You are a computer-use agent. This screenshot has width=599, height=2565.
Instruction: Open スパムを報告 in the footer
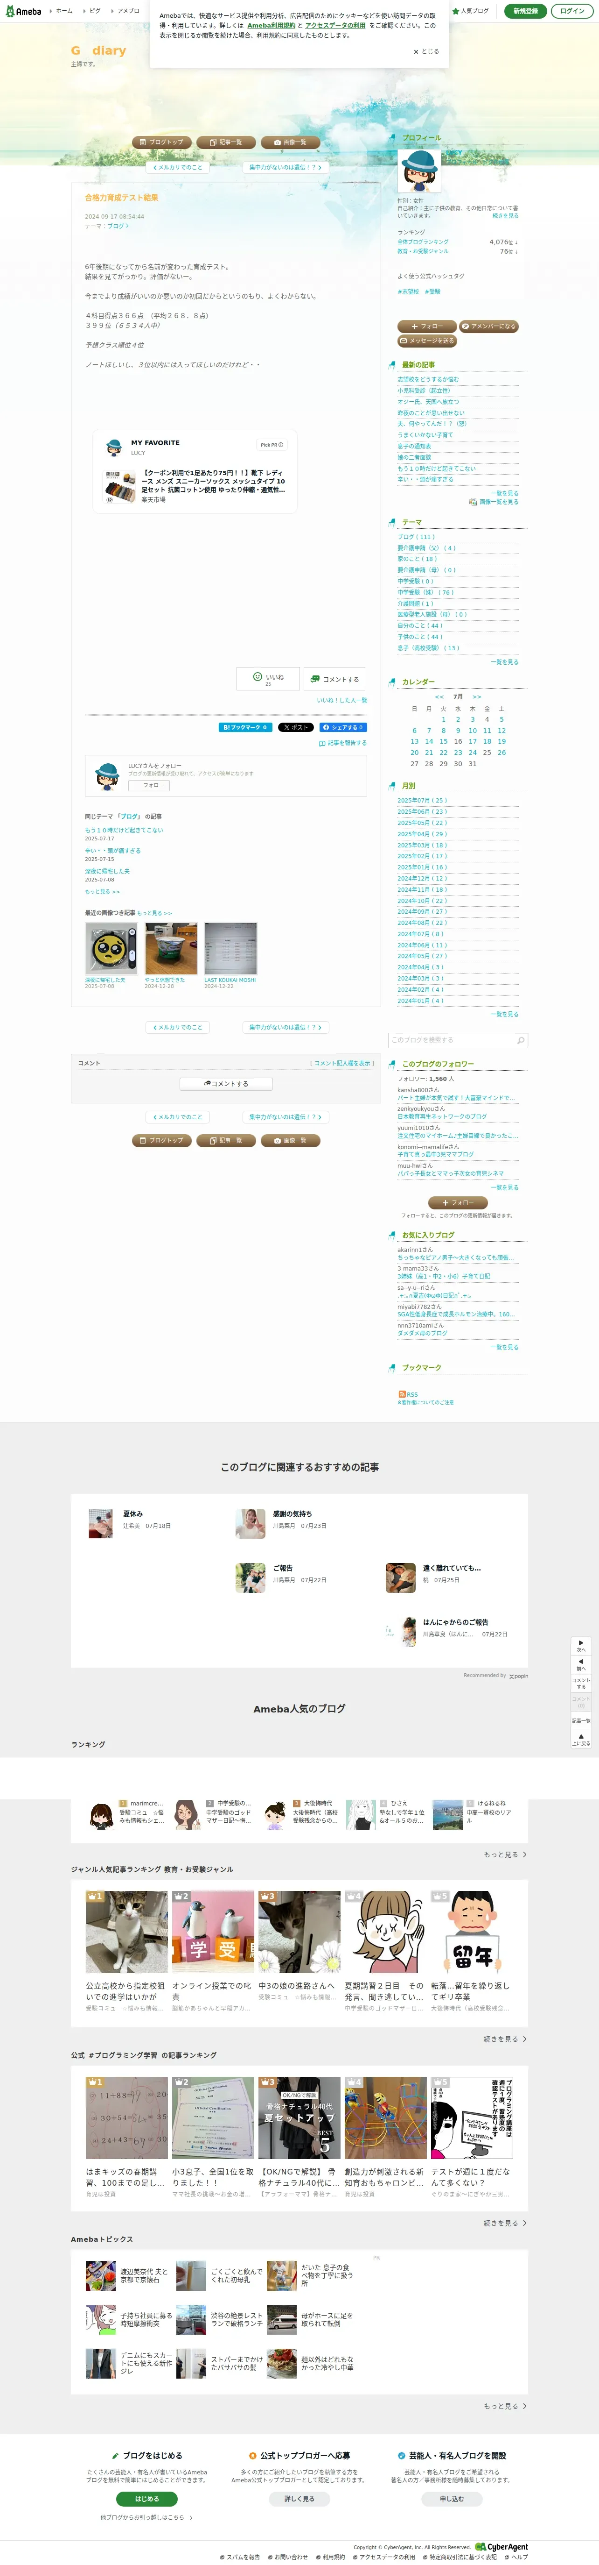240,2557
